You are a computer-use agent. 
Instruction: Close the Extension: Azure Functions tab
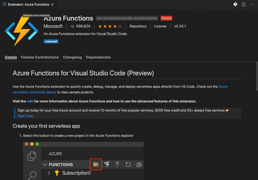pos(52,5)
